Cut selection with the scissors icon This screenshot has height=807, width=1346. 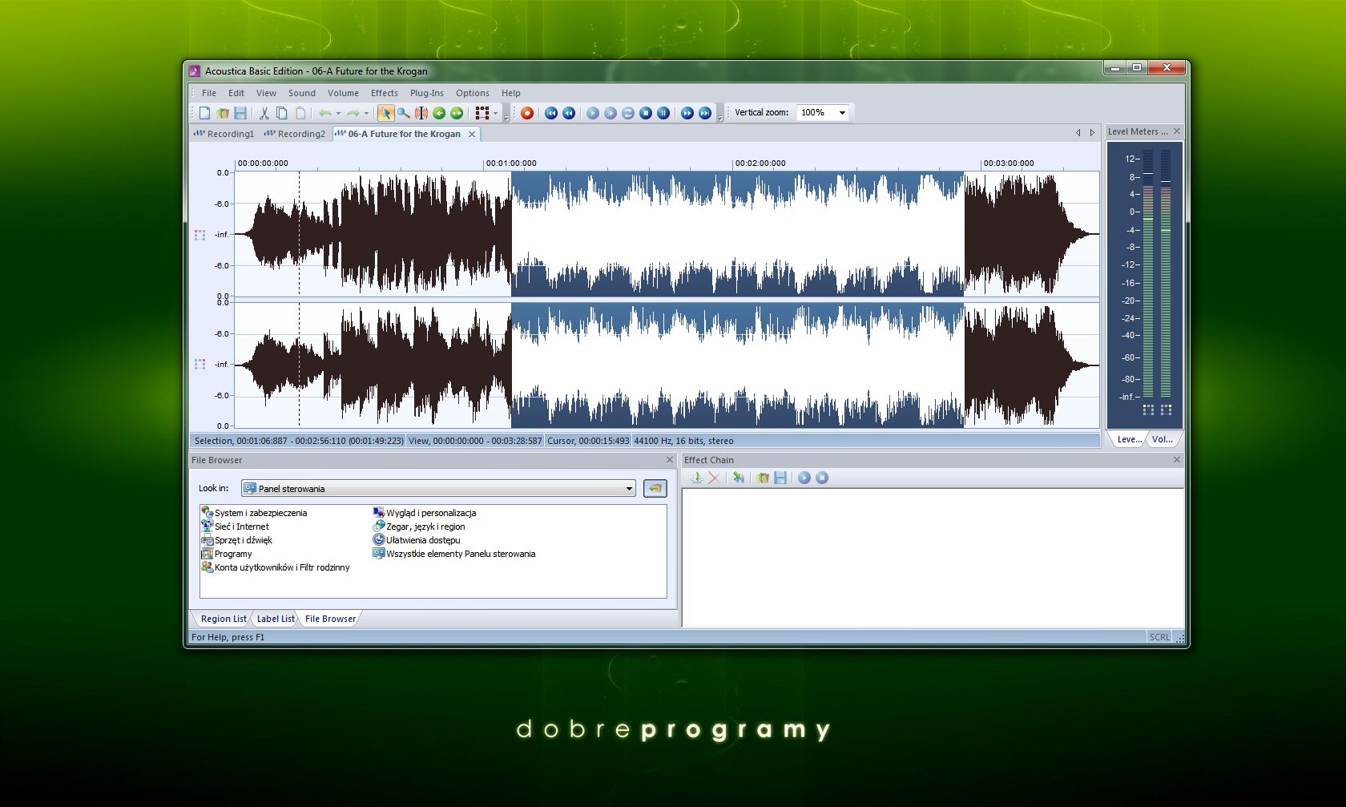tap(264, 113)
